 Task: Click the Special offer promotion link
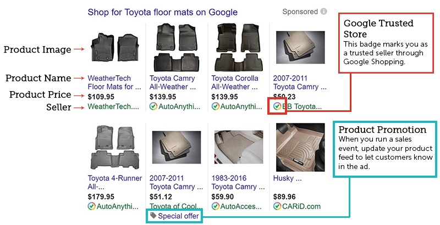pyautogui.click(x=178, y=216)
